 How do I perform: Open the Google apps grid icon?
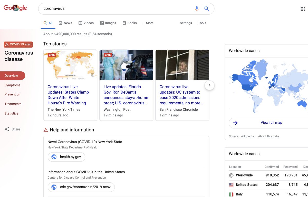[x=303, y=9]
